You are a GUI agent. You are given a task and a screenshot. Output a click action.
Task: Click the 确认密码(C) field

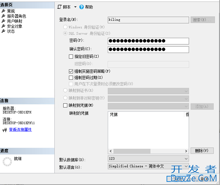[x=148, y=49]
